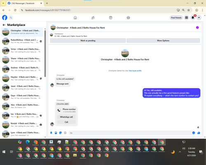Click the Call button under phone number
This screenshot has width=206, height=165.
[66, 122]
